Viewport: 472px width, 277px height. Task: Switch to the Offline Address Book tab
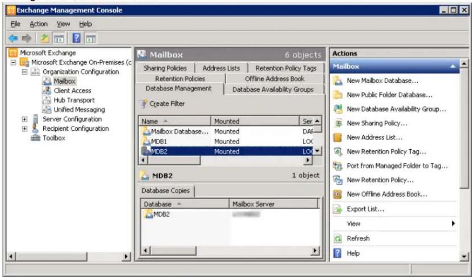coord(274,79)
